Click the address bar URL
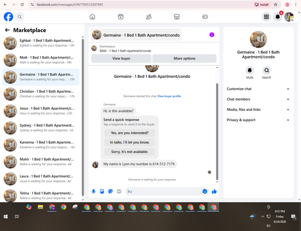 point(70,4)
